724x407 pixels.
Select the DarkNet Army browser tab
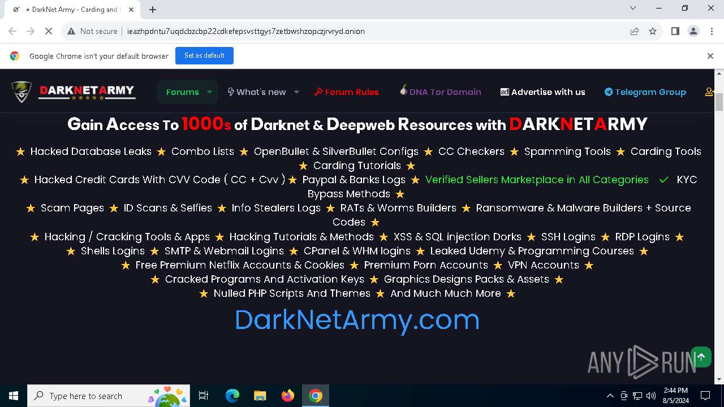pyautogui.click(x=72, y=10)
